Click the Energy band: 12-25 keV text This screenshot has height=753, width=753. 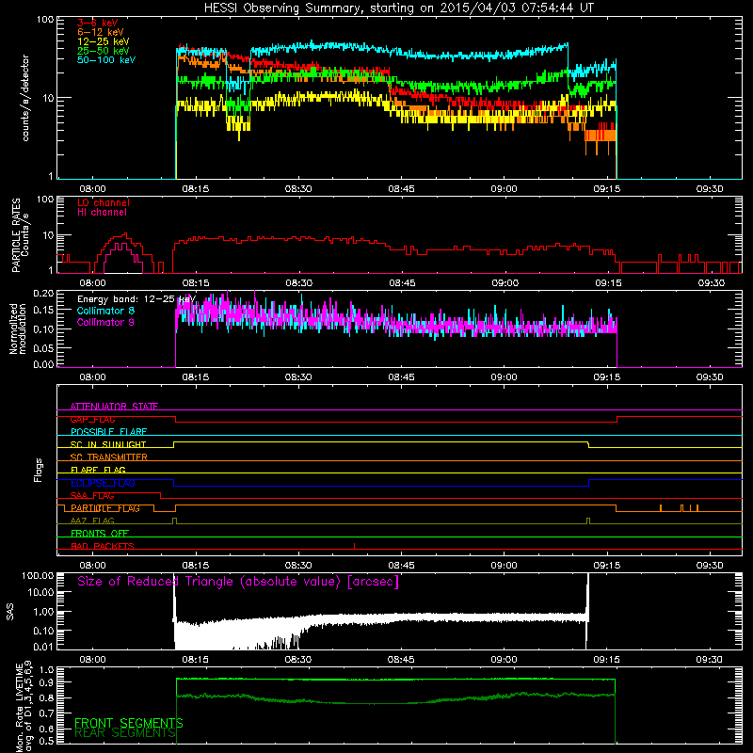(x=136, y=299)
